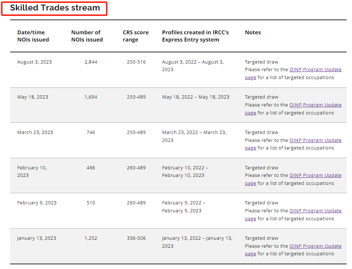Visit OINP Program Update link in February 9 row
Screen dimensions: 352x269
pyautogui.click(x=315, y=211)
